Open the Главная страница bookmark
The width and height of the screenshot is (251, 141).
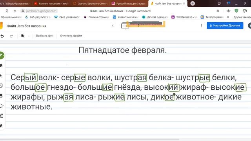point(96,17)
